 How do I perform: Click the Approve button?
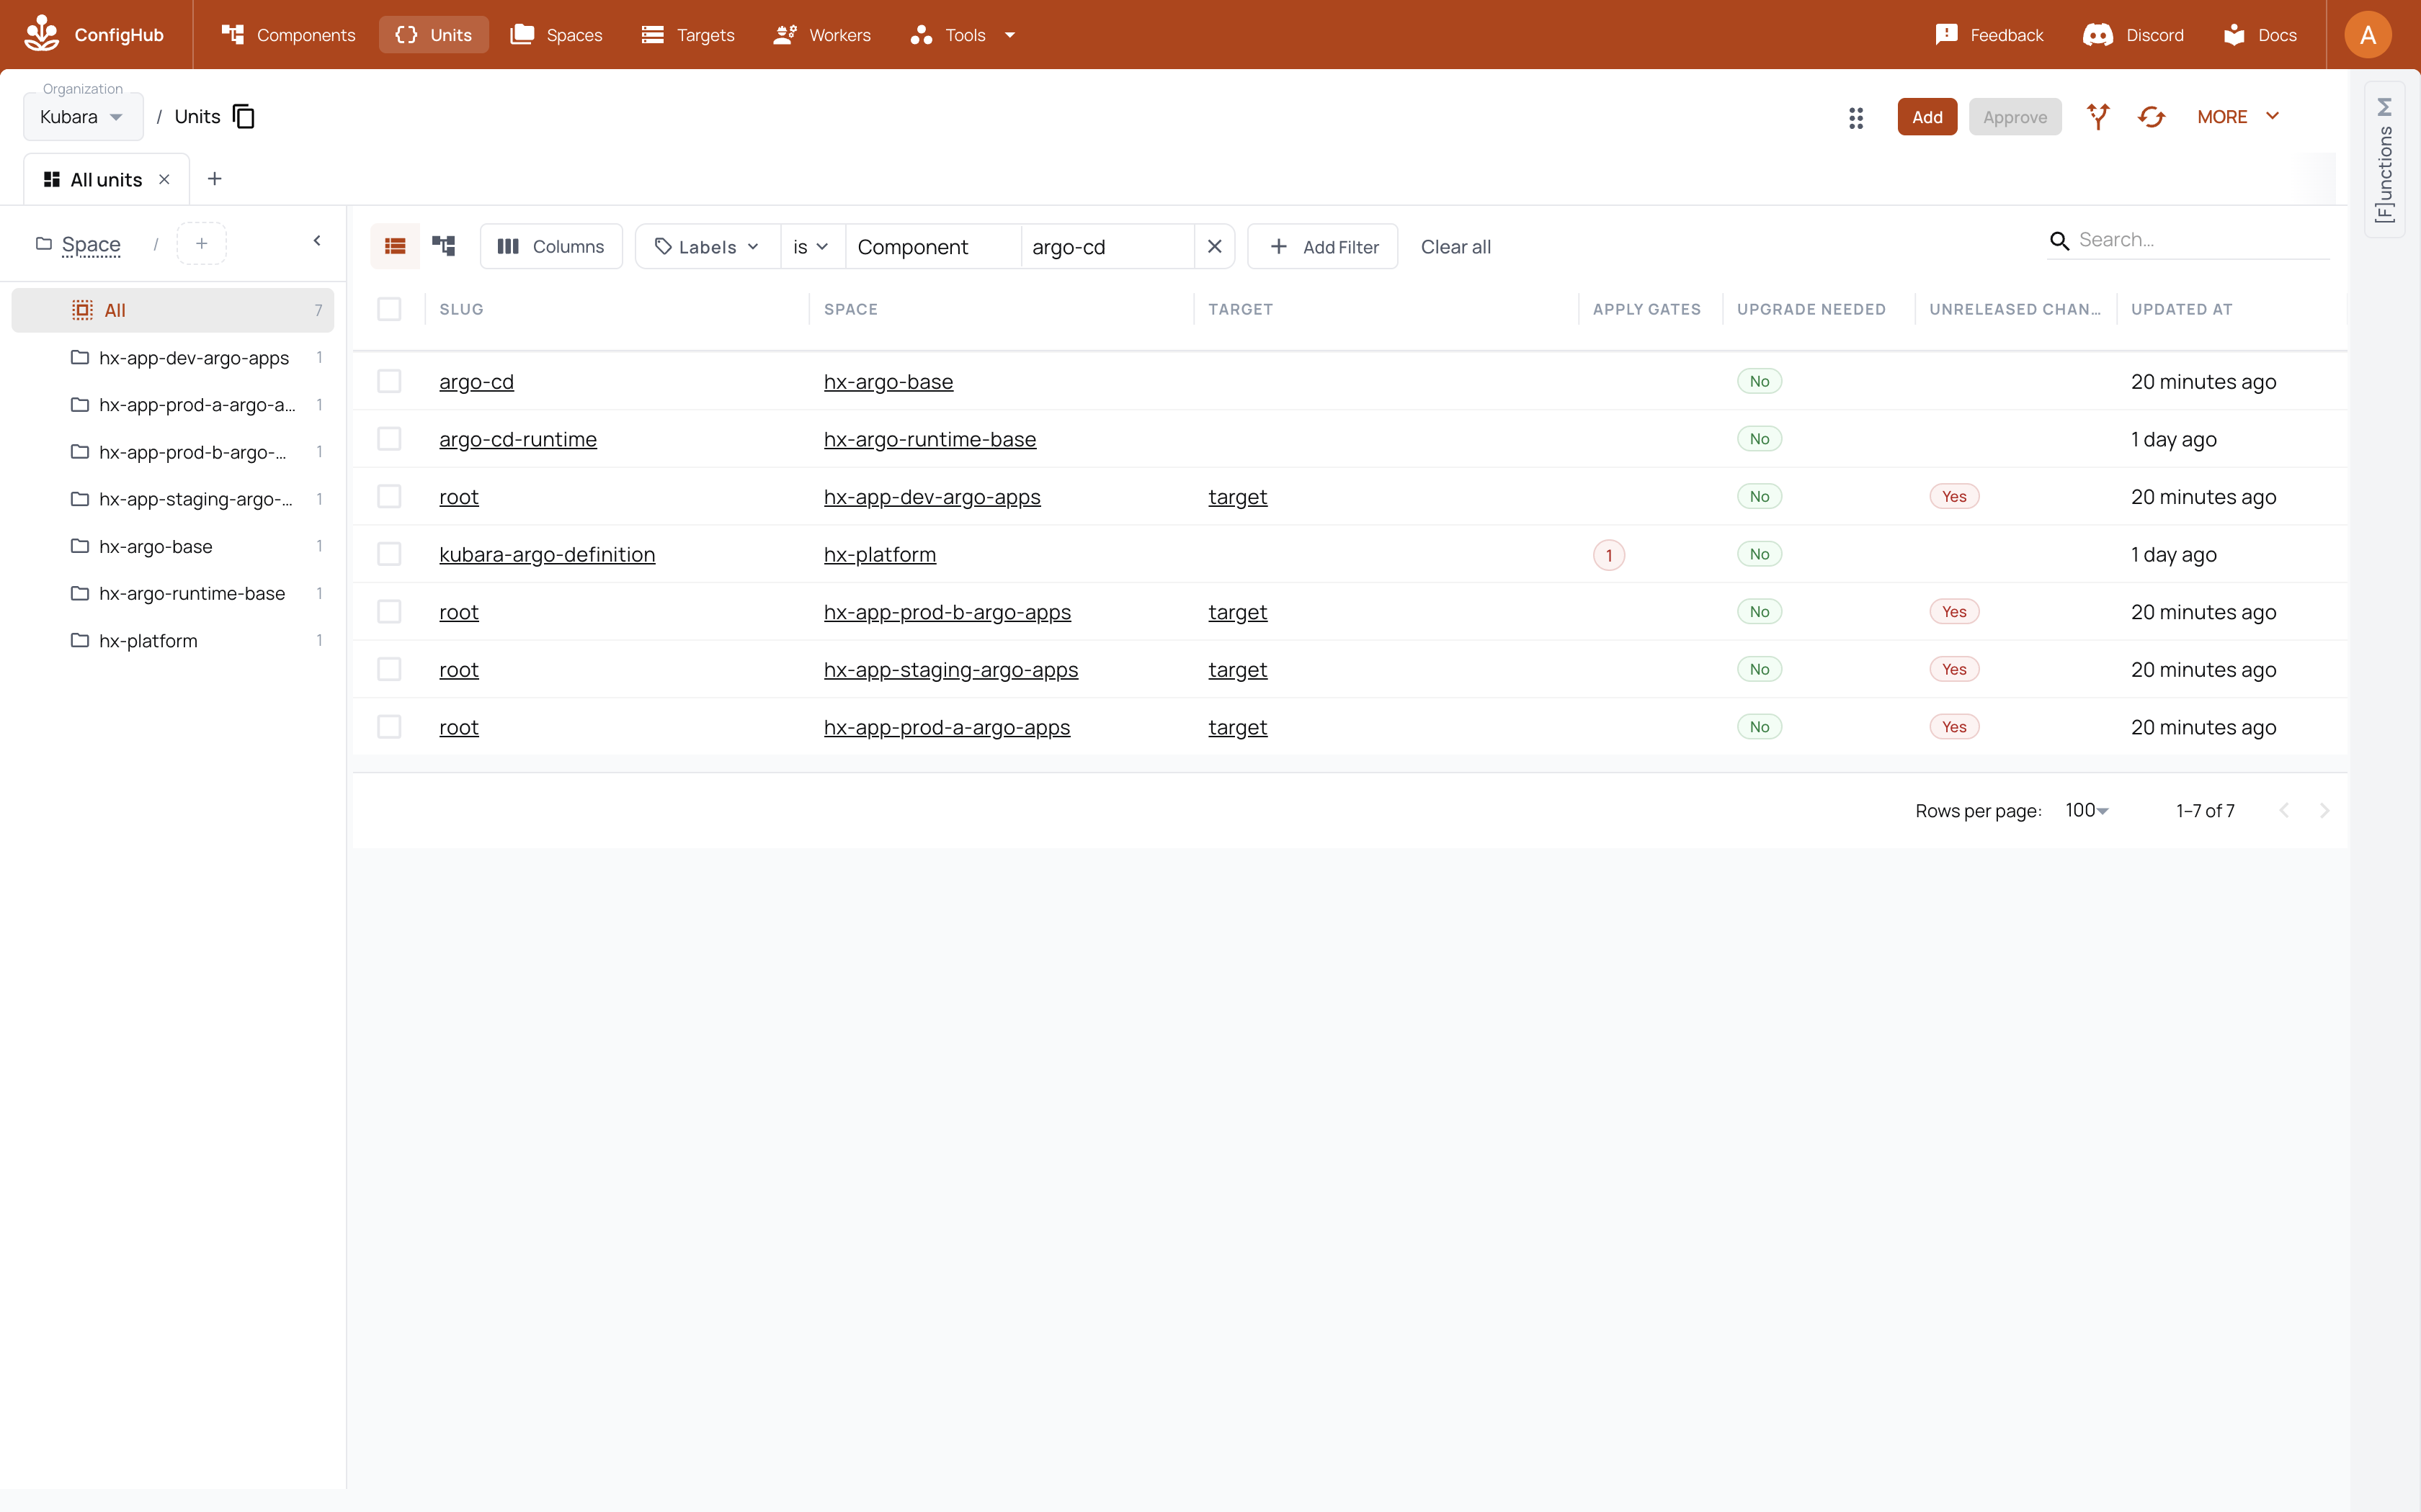tap(2015, 117)
